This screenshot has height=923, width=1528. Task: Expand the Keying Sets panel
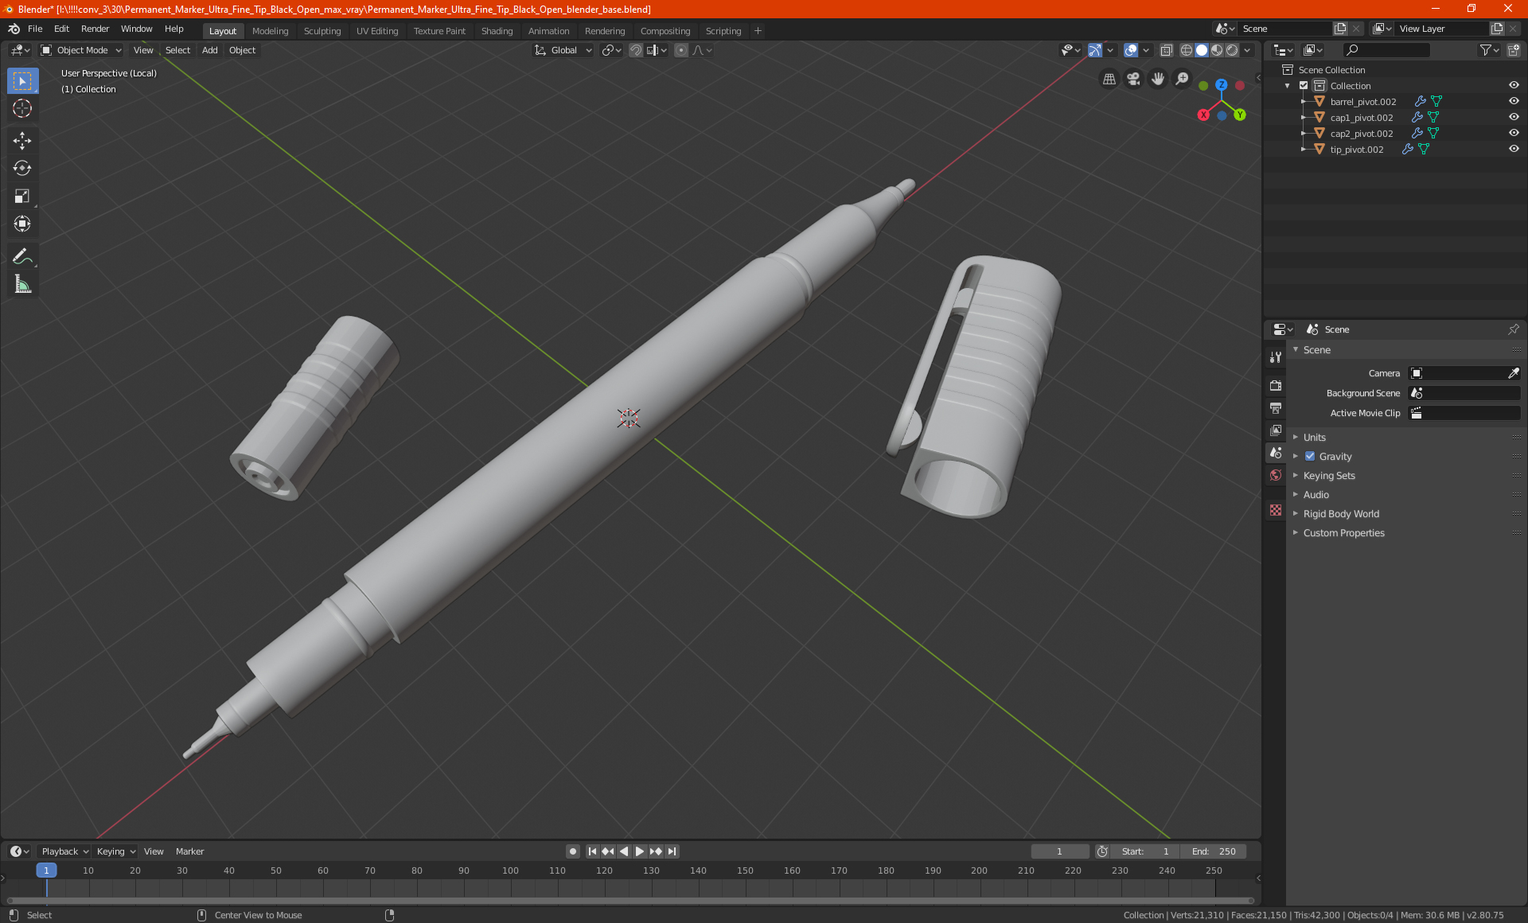coord(1329,476)
